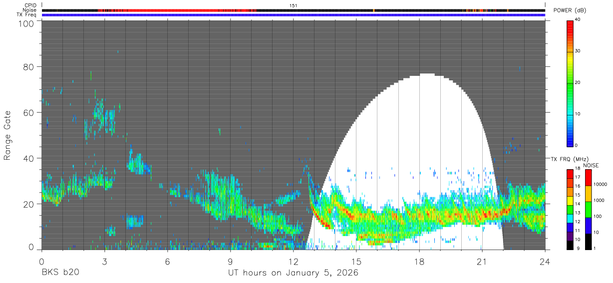Pick the blue noise swatch above 10
This screenshot has height=283, width=613.
pos(588,226)
